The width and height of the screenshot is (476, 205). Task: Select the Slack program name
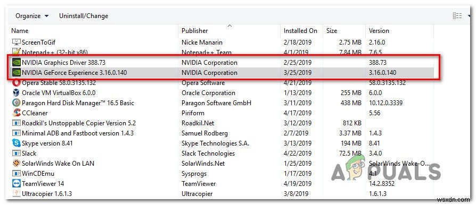29,153
